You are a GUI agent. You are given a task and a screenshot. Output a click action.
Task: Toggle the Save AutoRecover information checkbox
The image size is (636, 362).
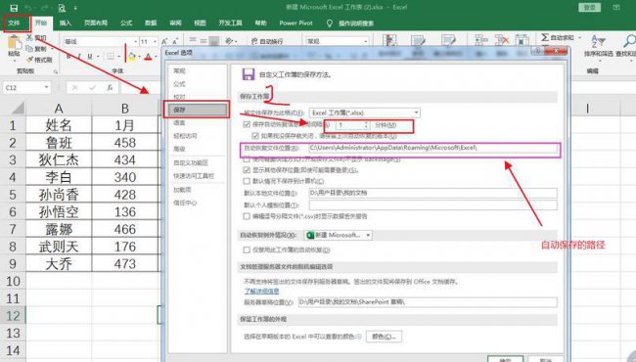(247, 124)
